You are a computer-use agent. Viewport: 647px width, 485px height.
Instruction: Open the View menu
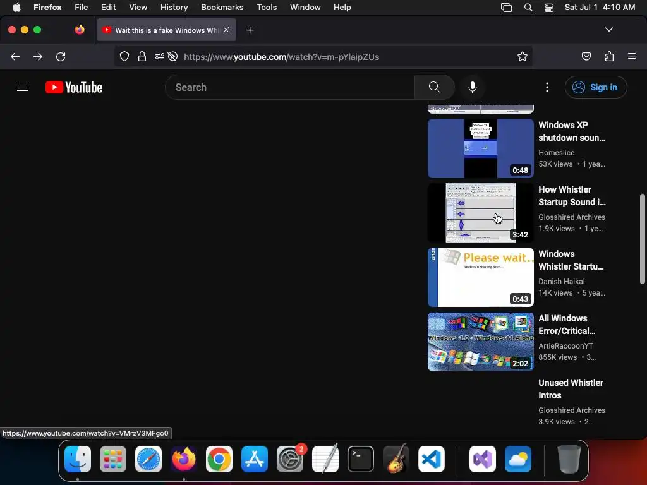click(x=138, y=8)
